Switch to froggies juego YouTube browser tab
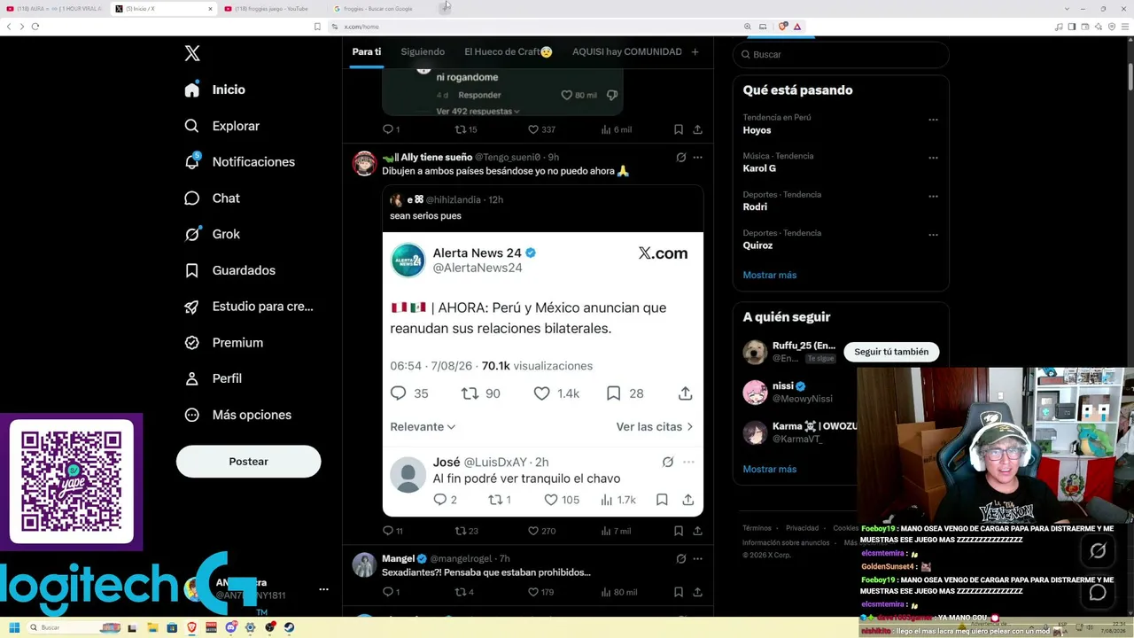This screenshot has height=638, width=1134. (x=272, y=9)
